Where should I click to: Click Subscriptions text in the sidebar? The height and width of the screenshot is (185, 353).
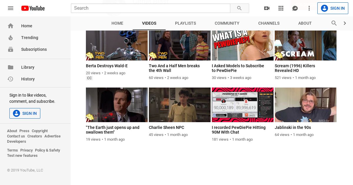pos(34,49)
